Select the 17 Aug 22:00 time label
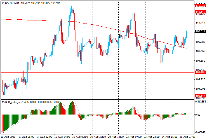The height and width of the screenshot is (140, 207). 44,137
